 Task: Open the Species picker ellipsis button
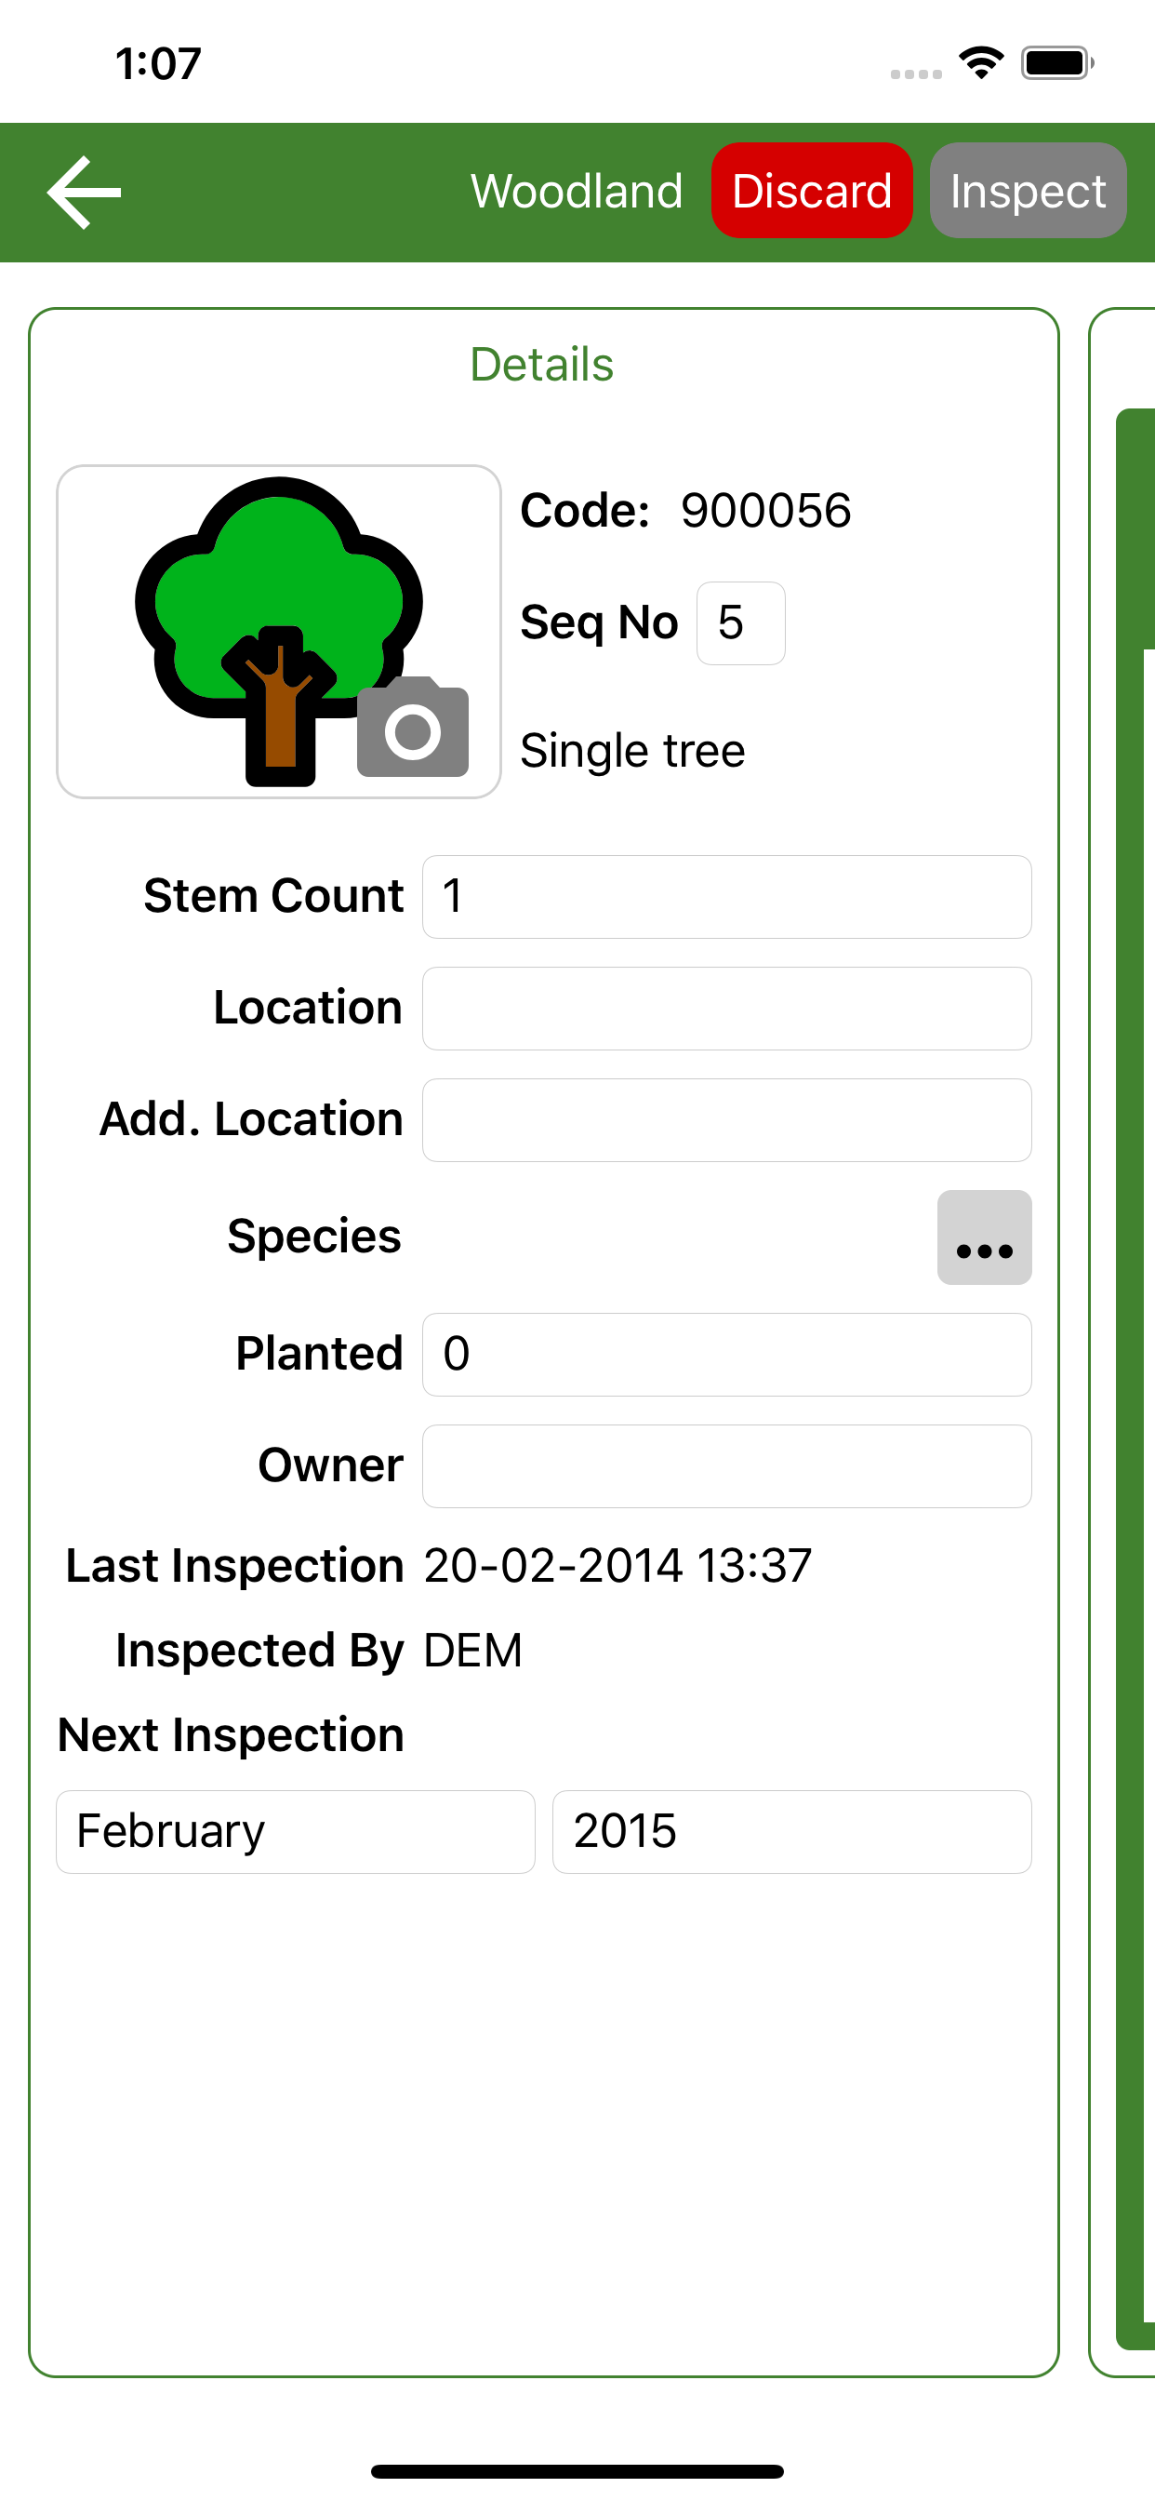[984, 1237]
